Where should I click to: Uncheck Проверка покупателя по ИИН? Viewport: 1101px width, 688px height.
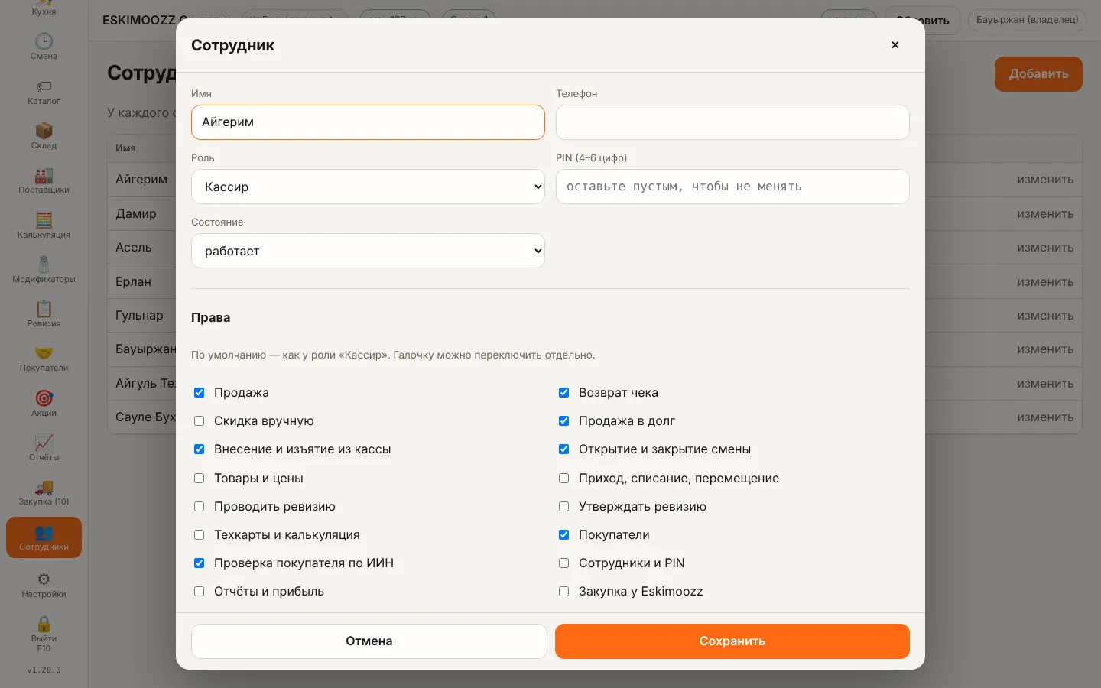pyautogui.click(x=199, y=563)
